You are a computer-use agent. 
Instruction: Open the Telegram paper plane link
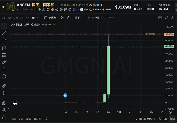(x=57, y=10)
